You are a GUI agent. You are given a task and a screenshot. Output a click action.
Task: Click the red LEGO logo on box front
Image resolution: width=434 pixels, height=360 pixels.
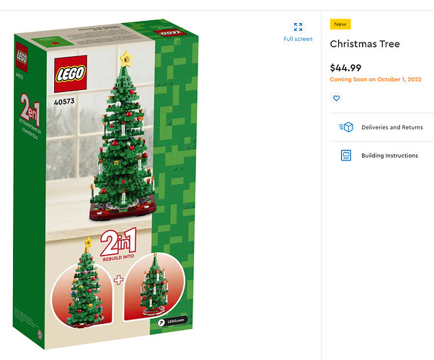(x=71, y=74)
